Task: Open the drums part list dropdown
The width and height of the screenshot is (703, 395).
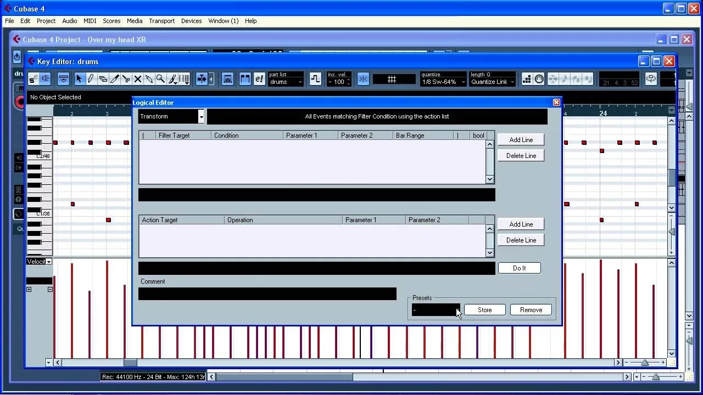Action: [x=286, y=82]
